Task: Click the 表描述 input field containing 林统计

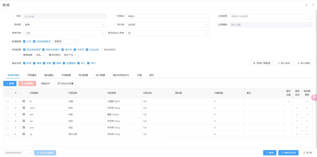Action: point(168,16)
